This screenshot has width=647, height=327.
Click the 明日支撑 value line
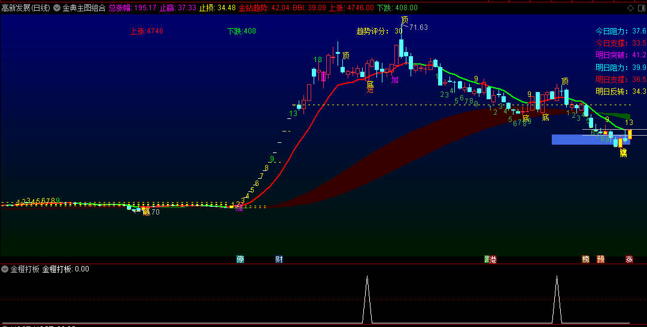621,79
